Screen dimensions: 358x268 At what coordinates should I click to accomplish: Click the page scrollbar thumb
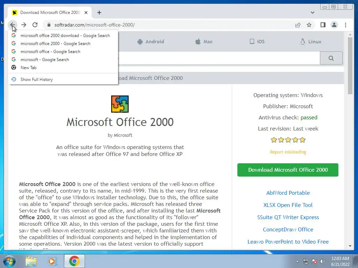coord(350,65)
